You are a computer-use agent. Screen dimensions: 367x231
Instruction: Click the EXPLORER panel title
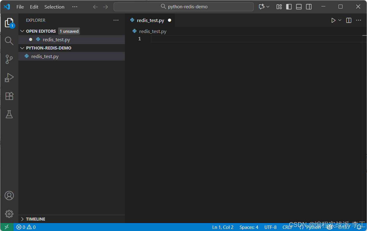[36, 20]
